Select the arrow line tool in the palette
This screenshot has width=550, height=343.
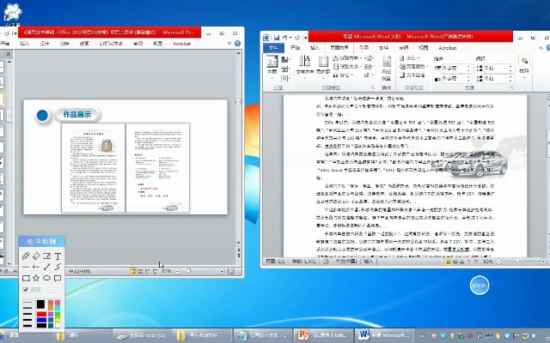[36, 267]
